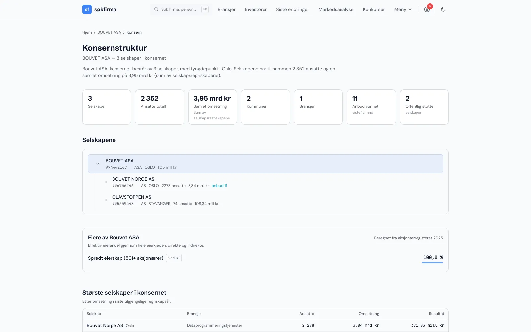The width and height of the screenshot is (531, 332).
Task: Click the '2278 ansatte' value
Action: [174, 186]
